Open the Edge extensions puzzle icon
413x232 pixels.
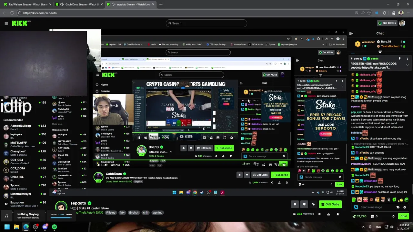coord(384,13)
